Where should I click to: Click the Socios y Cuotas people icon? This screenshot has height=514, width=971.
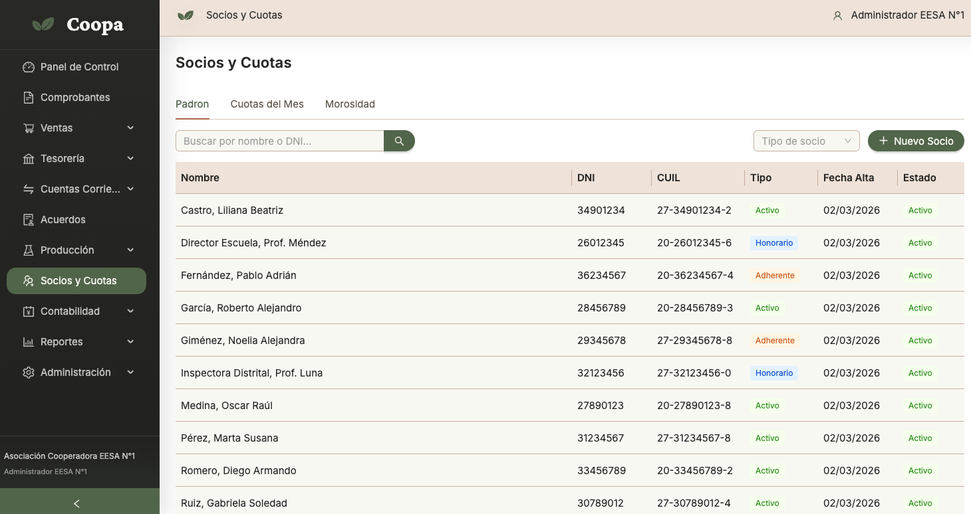coord(29,281)
